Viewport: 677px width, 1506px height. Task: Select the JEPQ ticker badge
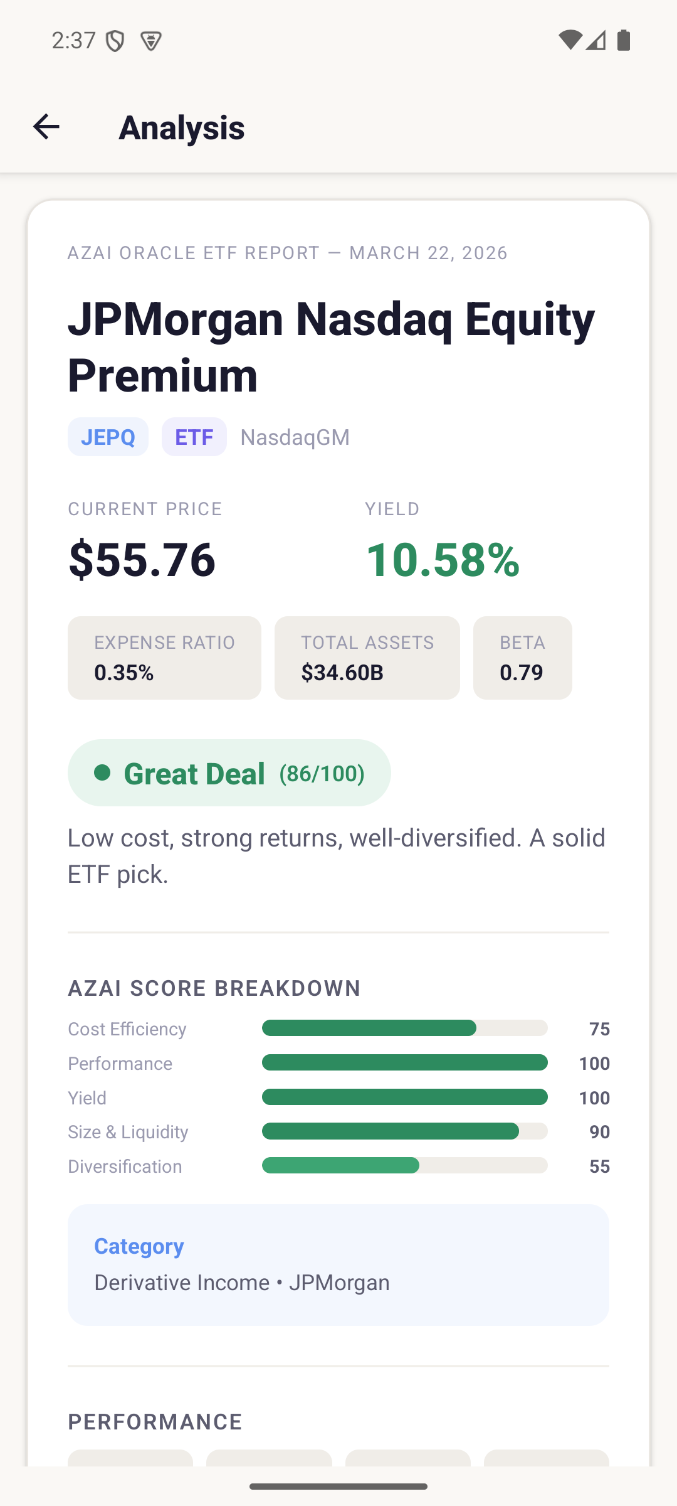107,437
